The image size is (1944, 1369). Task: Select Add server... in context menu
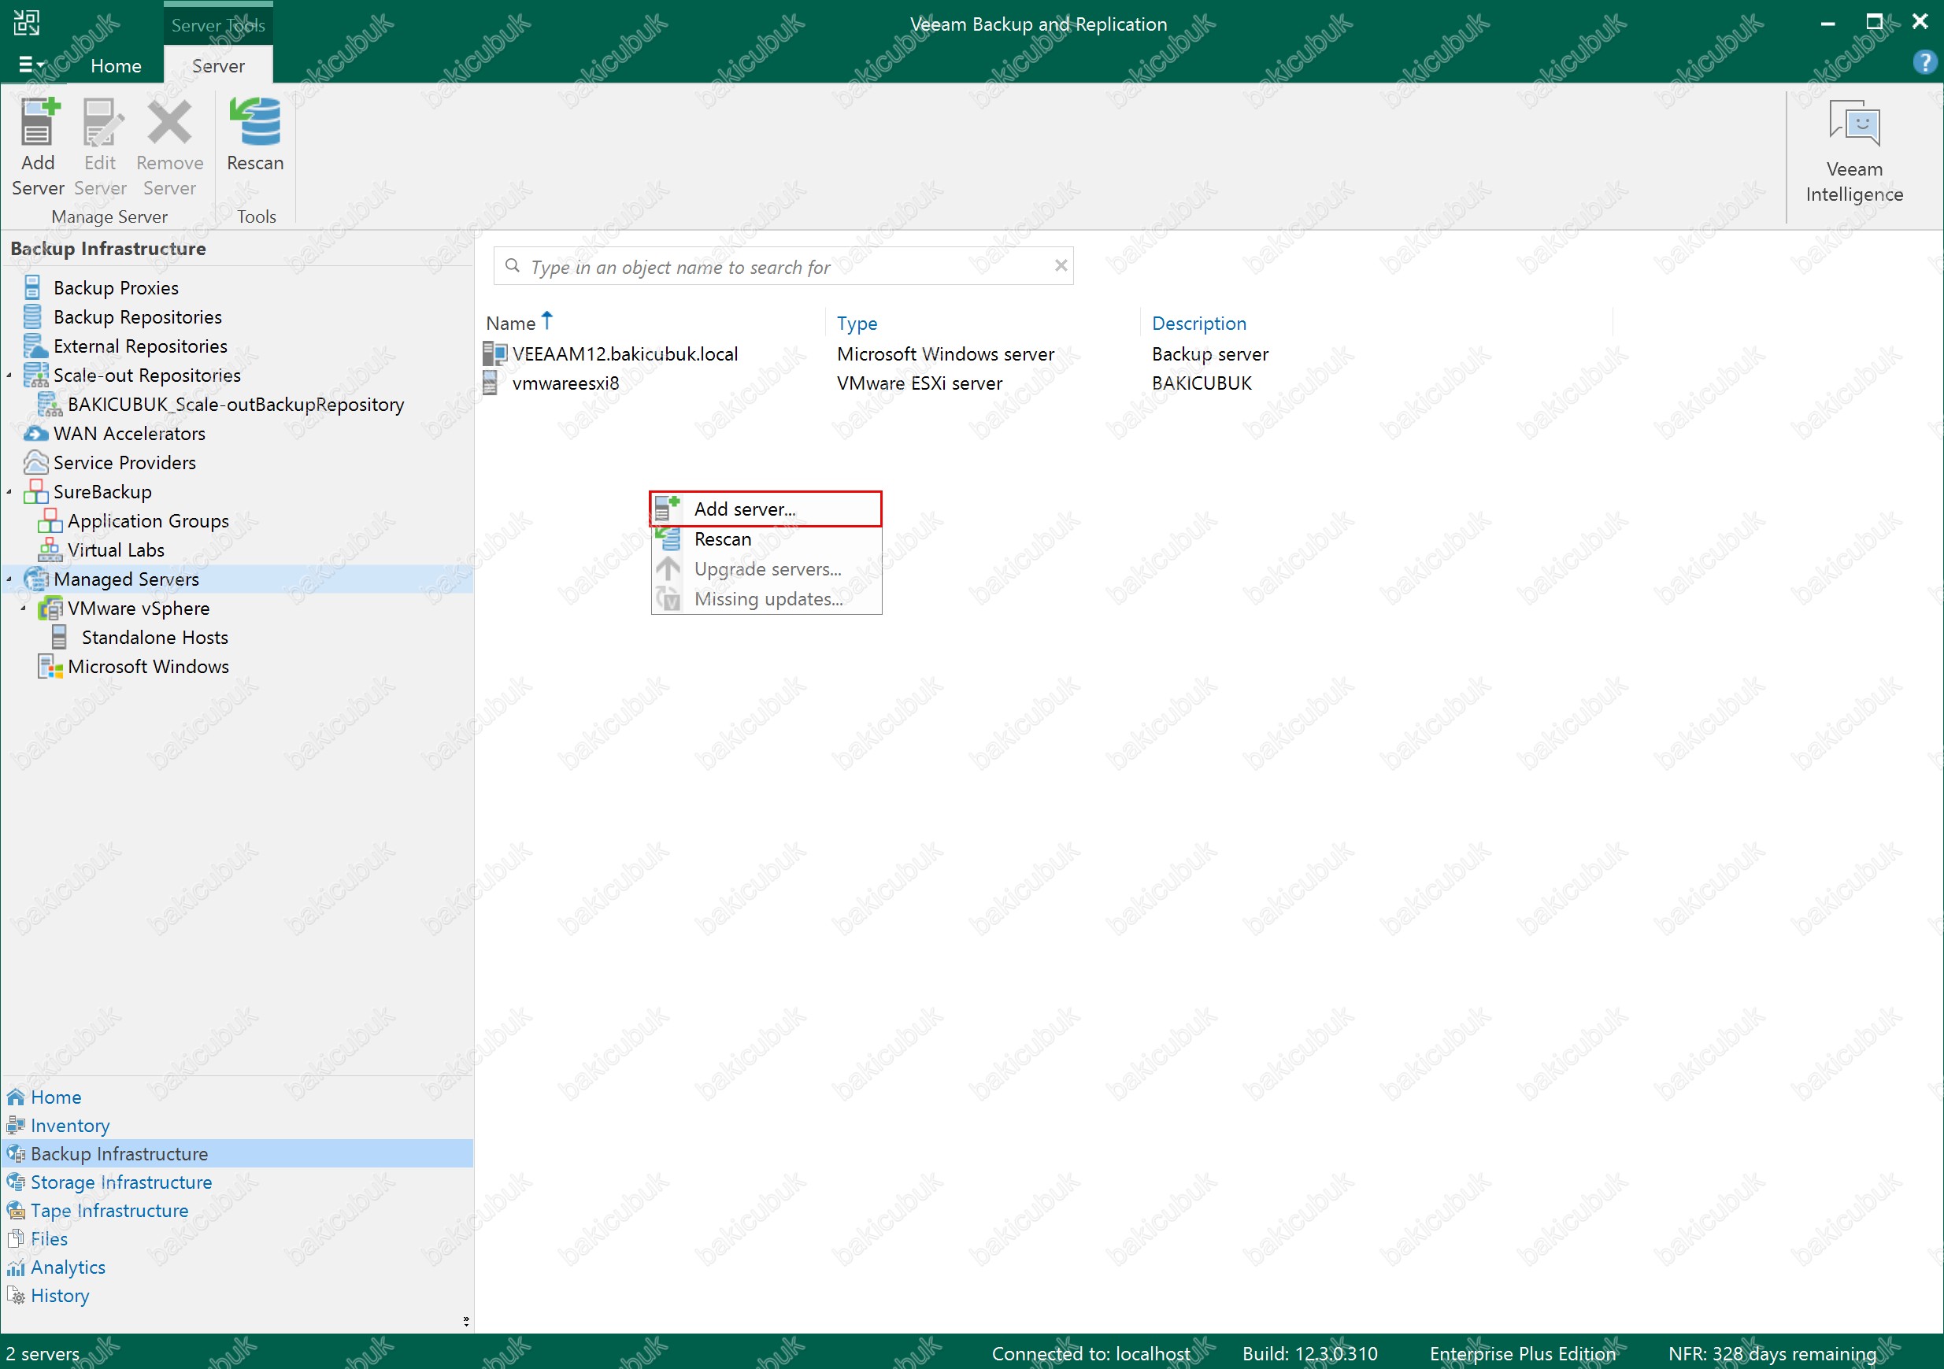point(766,509)
